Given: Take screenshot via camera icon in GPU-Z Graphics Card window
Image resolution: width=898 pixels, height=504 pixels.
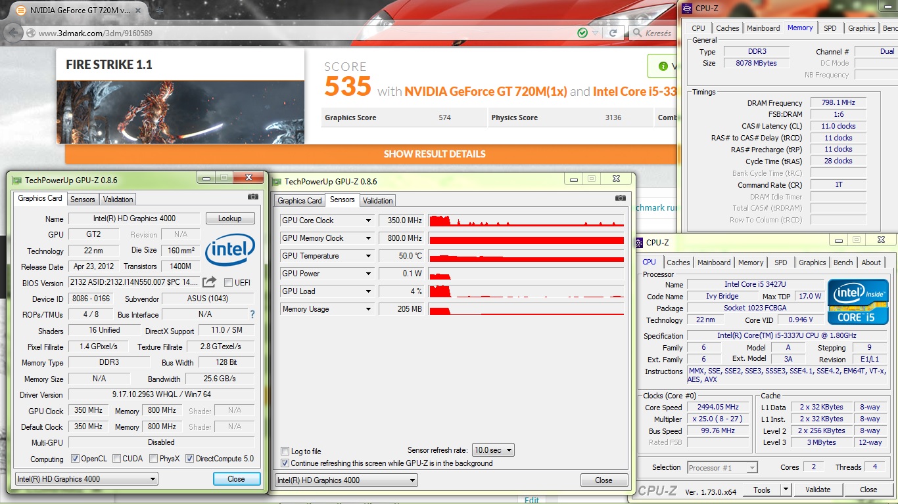Looking at the screenshot, I should 252,196.
